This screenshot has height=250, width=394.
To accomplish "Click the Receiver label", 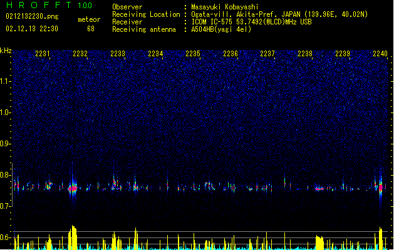I will point(127,22).
